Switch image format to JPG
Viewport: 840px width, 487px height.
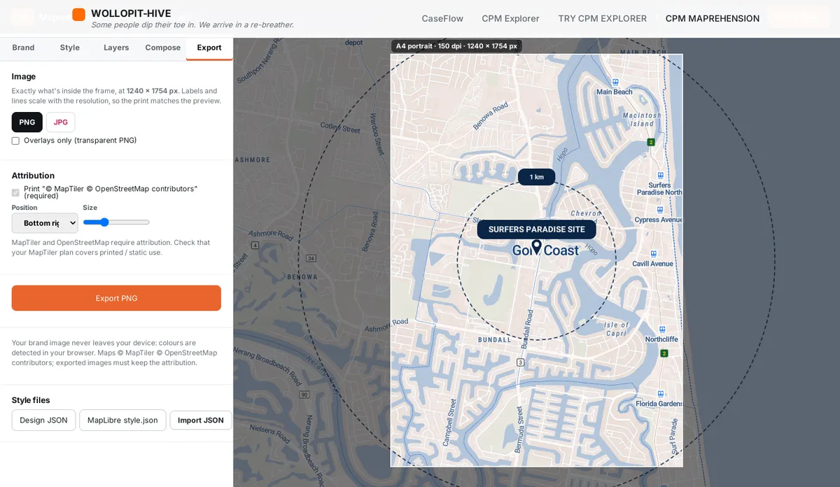[61, 122]
